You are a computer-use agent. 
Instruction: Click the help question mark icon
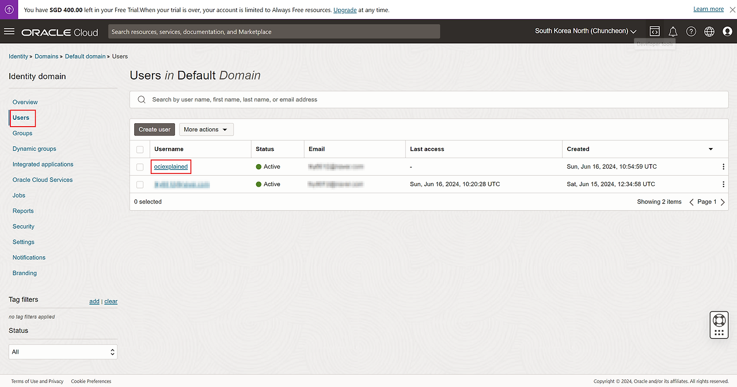coord(691,32)
